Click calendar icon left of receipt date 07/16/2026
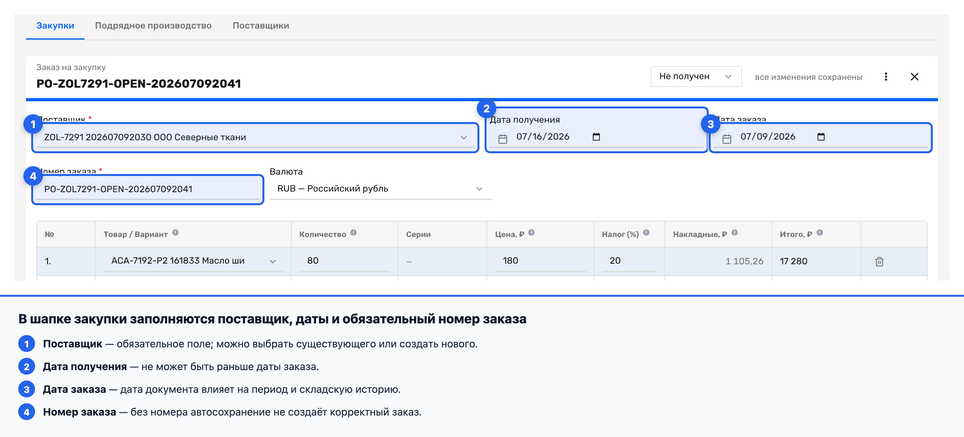Image resolution: width=964 pixels, height=437 pixels. pos(502,139)
